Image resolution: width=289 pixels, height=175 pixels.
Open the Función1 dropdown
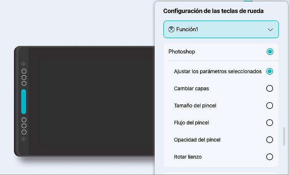tap(221, 30)
